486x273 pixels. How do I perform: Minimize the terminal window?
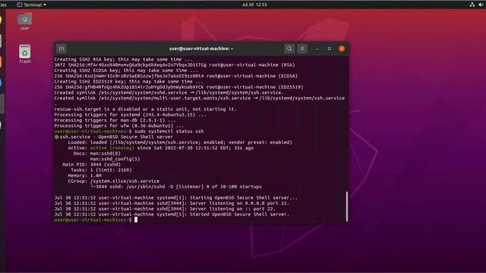coord(317,49)
